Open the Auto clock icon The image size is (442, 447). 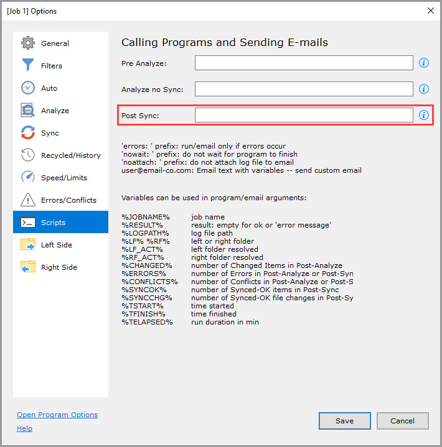28,88
